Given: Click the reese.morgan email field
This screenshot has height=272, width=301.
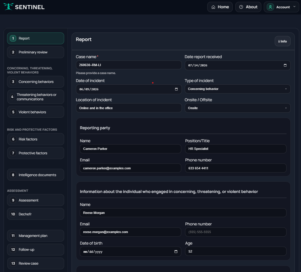Looking at the screenshot, I should pyautogui.click(x=130, y=232).
